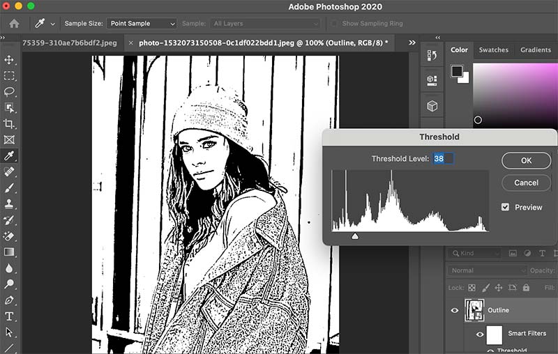The width and height of the screenshot is (558, 354).
Task: Open the layer Kind filter dropdown
Action: (475, 253)
